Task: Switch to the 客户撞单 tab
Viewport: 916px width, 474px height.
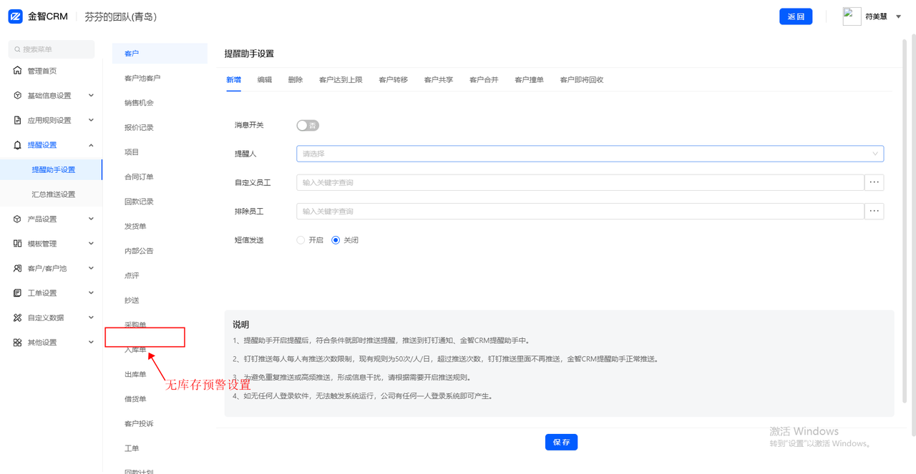Action: pyautogui.click(x=529, y=79)
